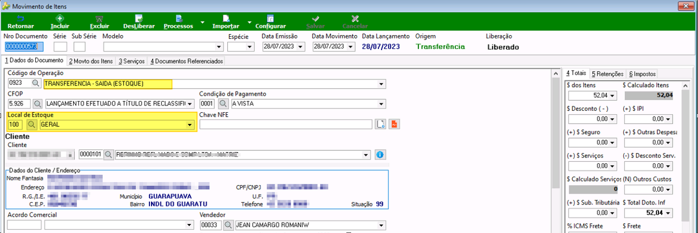The width and height of the screenshot is (698, 233).
Task: Select the 4 Totais tab
Action: [x=576, y=73]
